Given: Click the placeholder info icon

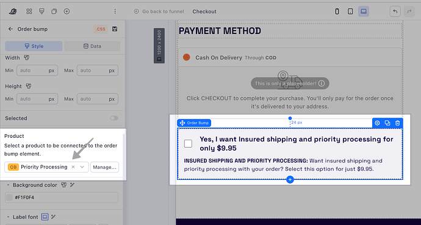Looking at the screenshot, I should click(x=322, y=84).
